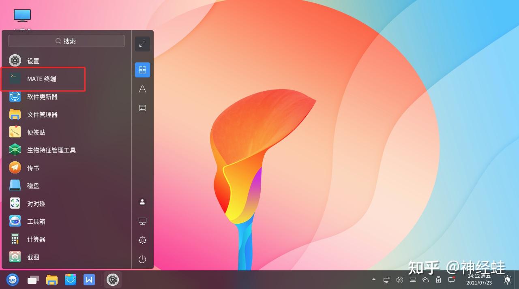Open WPS Writer from the taskbar

pyautogui.click(x=89, y=279)
